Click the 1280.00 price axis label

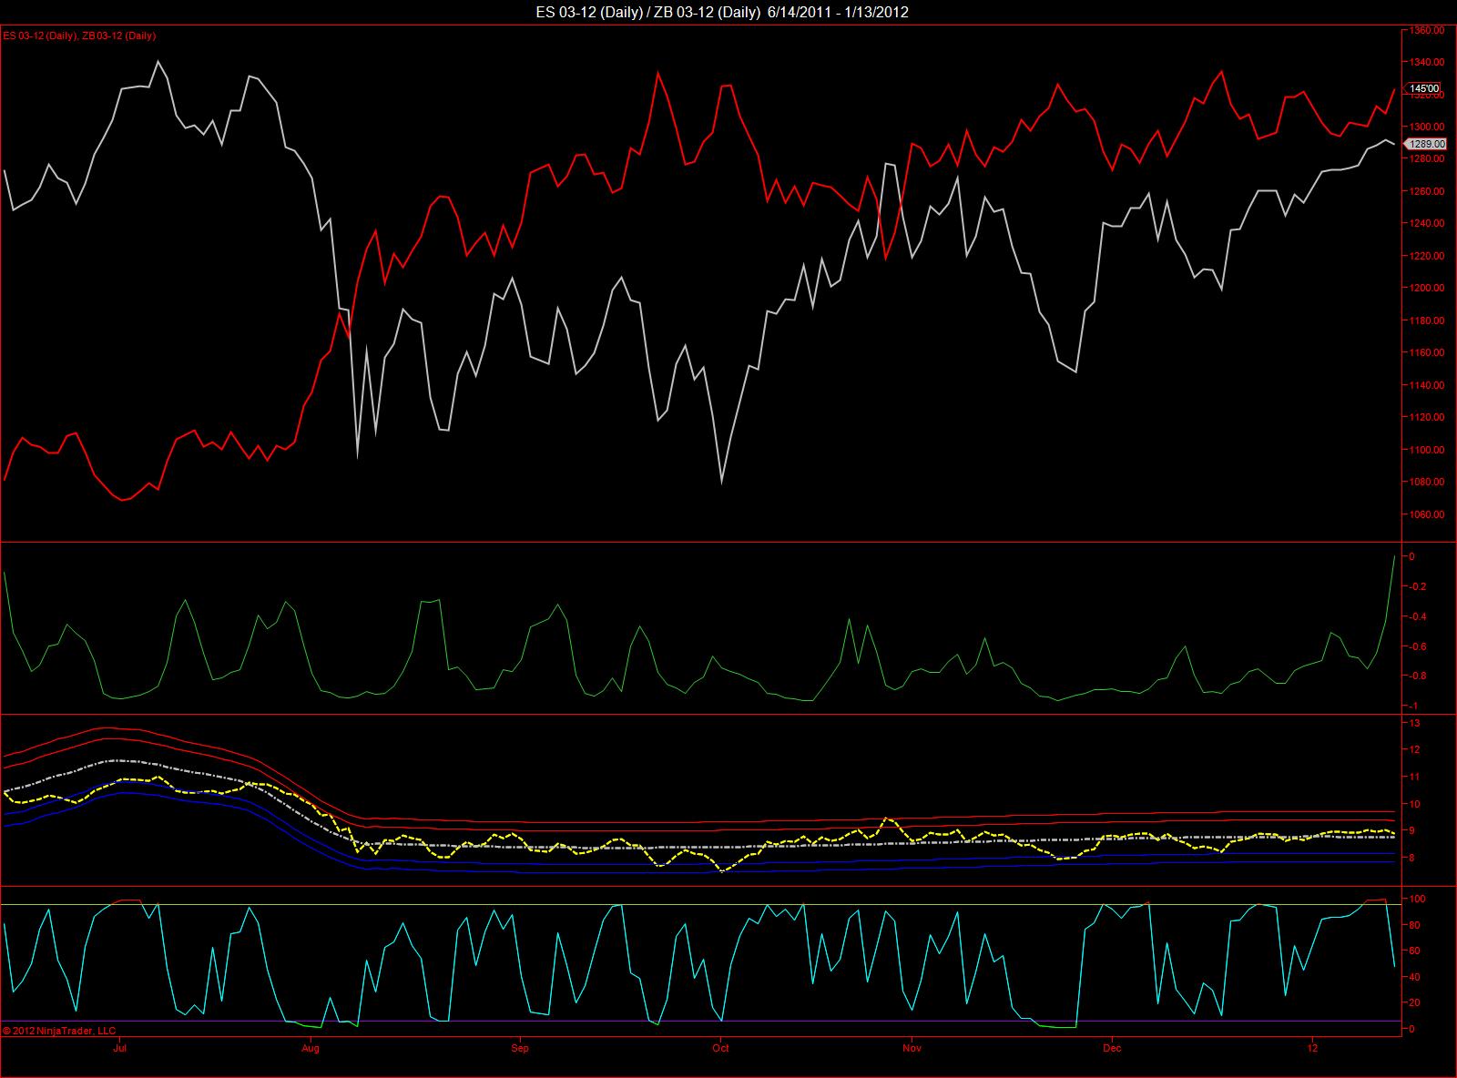[x=1426, y=158]
